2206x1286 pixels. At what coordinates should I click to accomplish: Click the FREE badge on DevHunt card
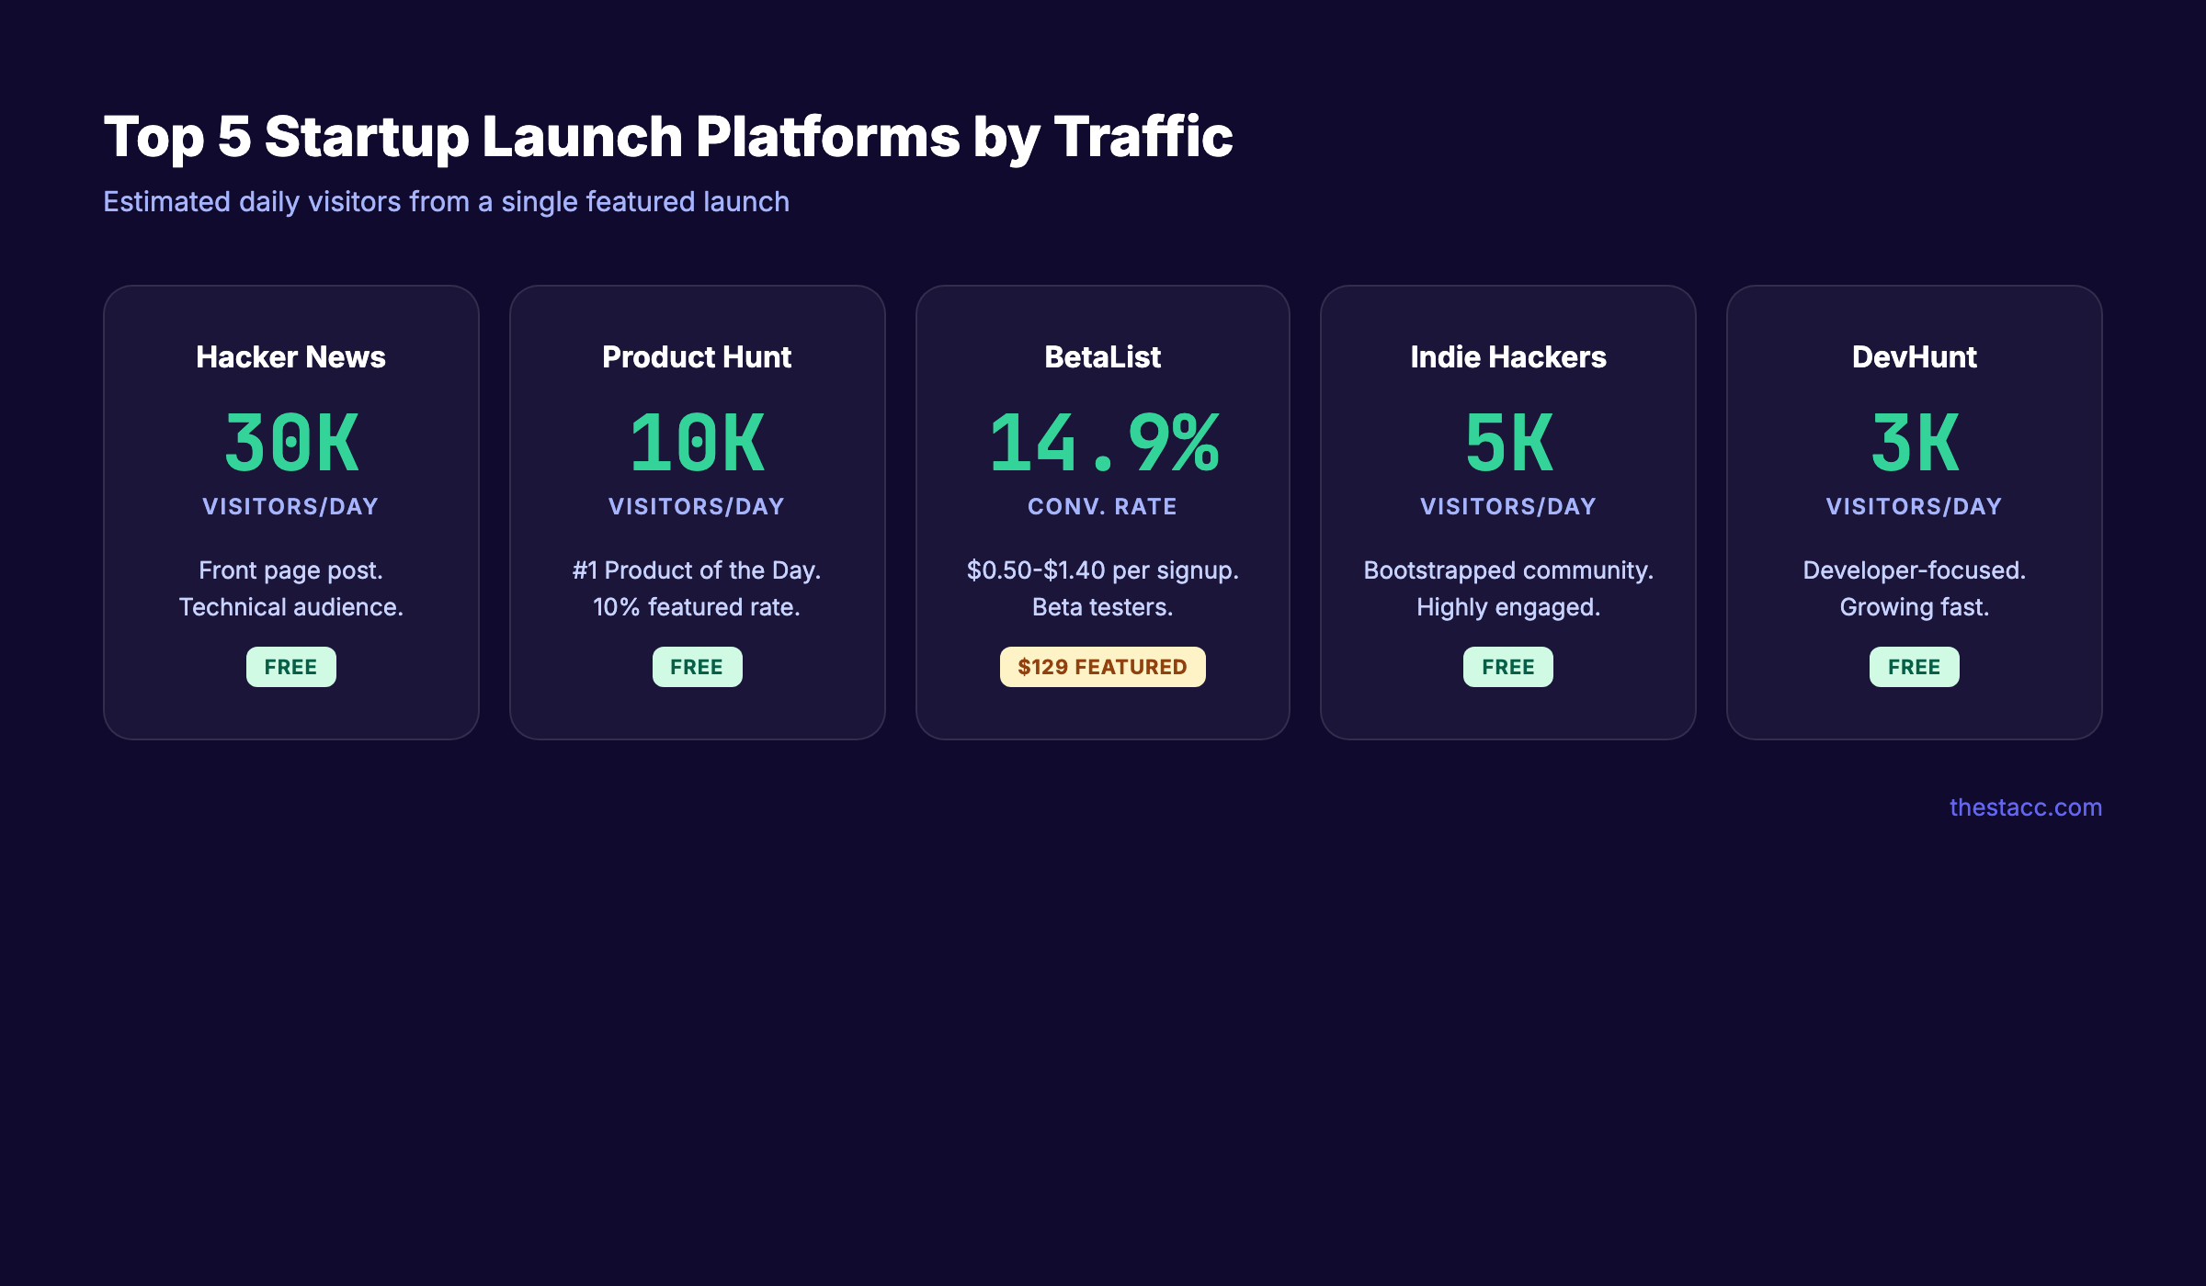[x=1915, y=666]
